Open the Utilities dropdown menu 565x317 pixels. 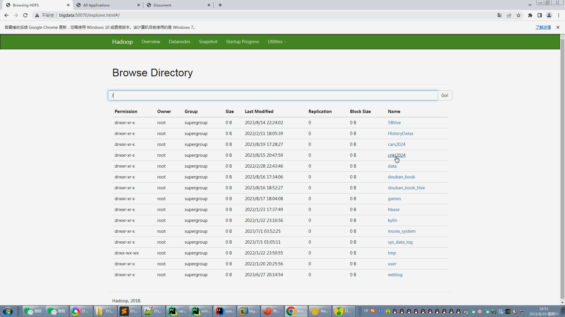[x=277, y=42]
